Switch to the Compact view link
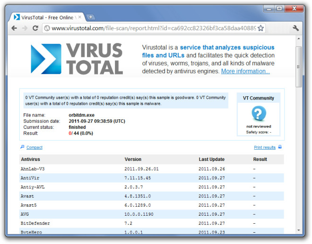Image resolution: width=312 pixels, height=244 pixels. [x=35, y=148]
